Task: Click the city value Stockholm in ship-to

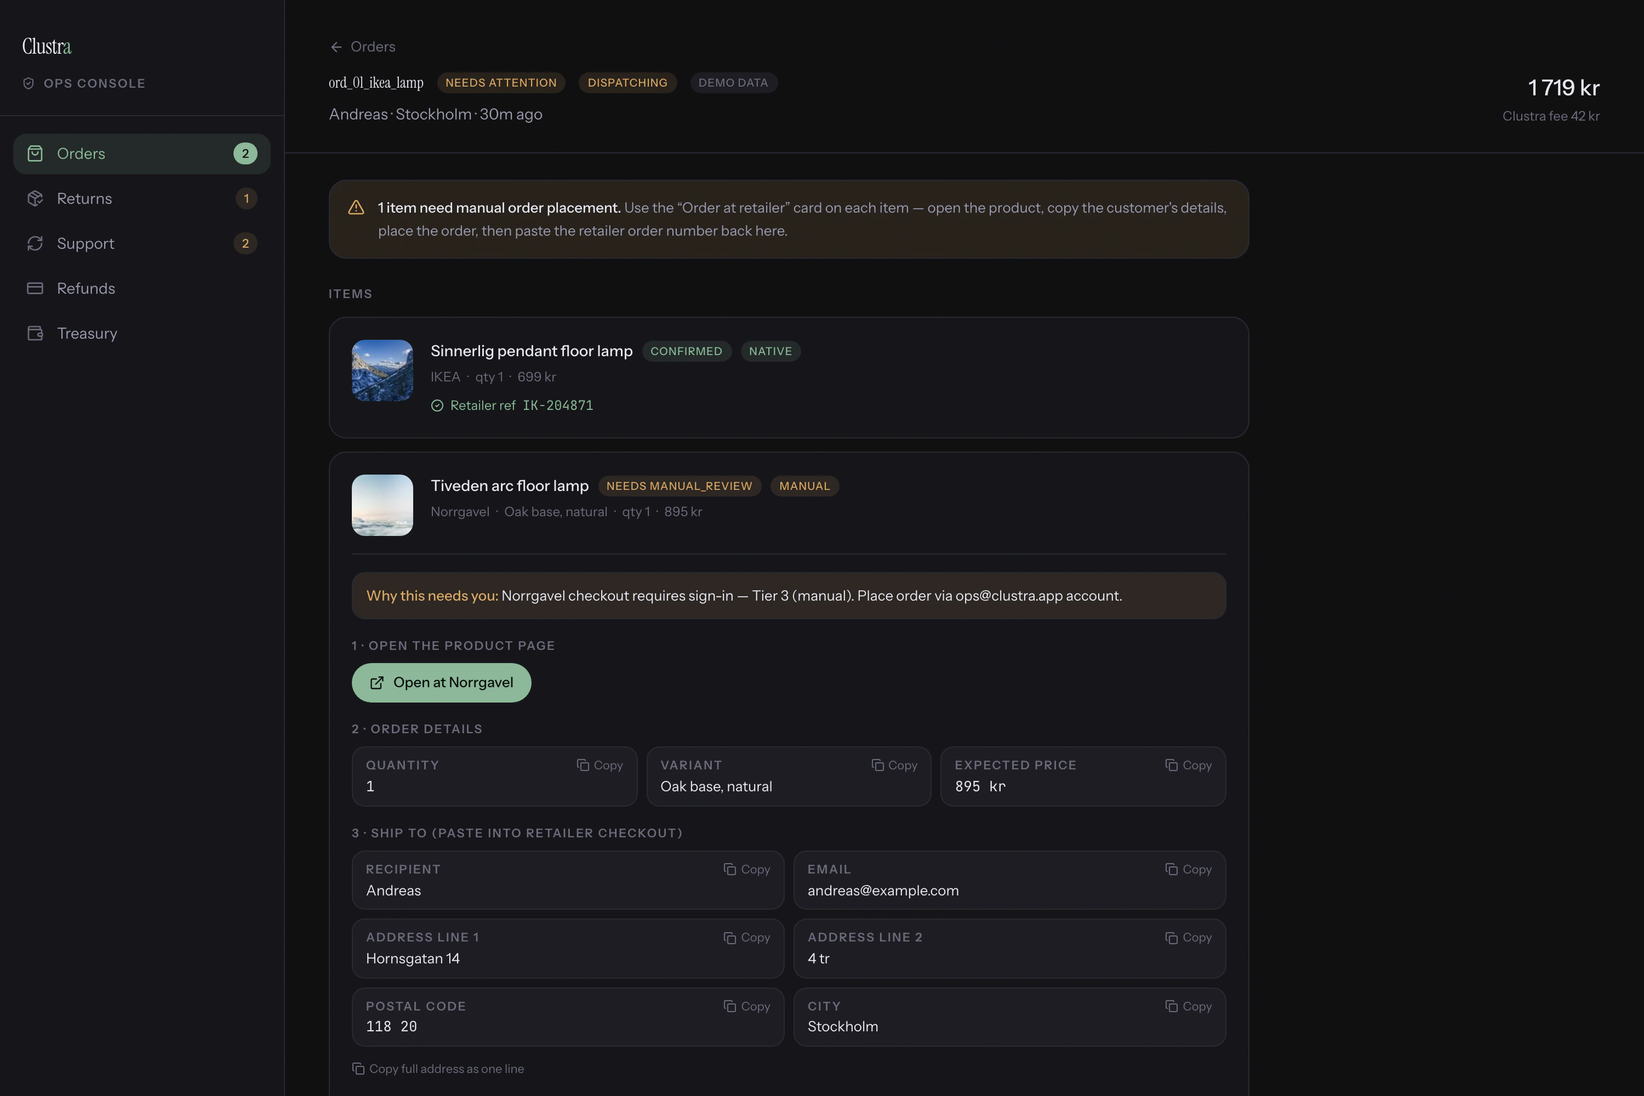Action: [x=842, y=1027]
